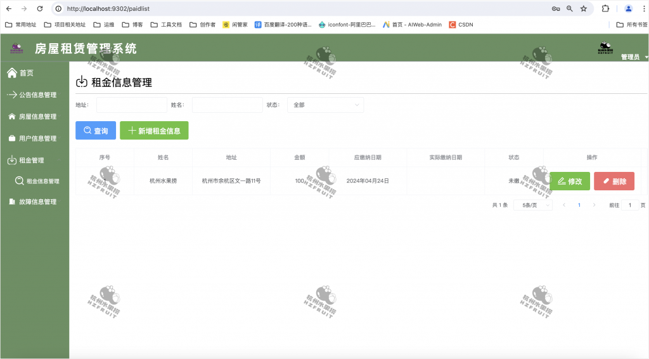Click the green 新增租金信息 button

154,131
